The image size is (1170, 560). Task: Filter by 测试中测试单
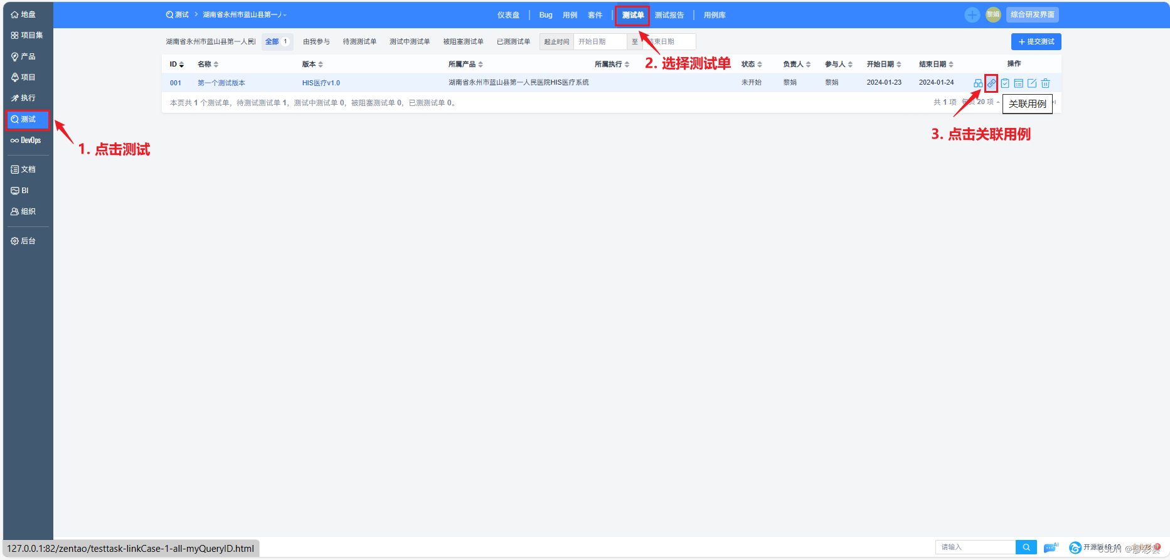point(410,41)
